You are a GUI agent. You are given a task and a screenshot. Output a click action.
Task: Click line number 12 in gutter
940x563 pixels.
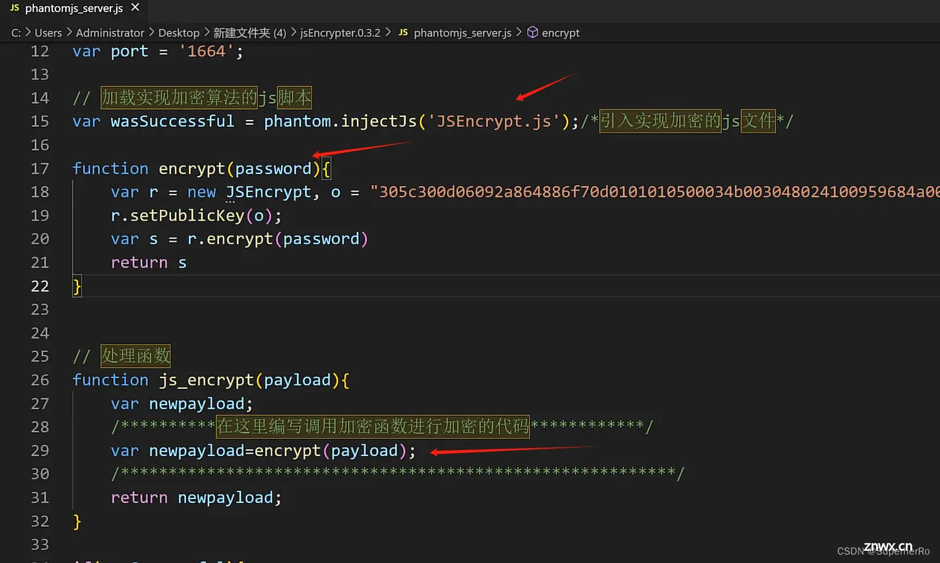(40, 52)
